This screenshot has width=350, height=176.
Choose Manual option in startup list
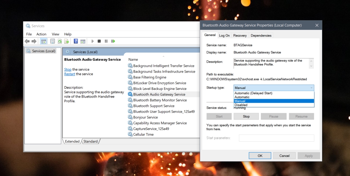click(274, 101)
